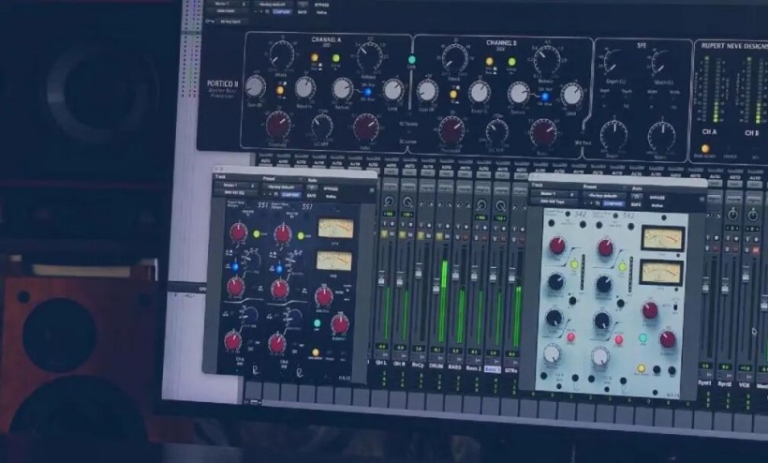This screenshot has height=463, width=768.
Task: Select the VOX track name
Action: (x=744, y=385)
